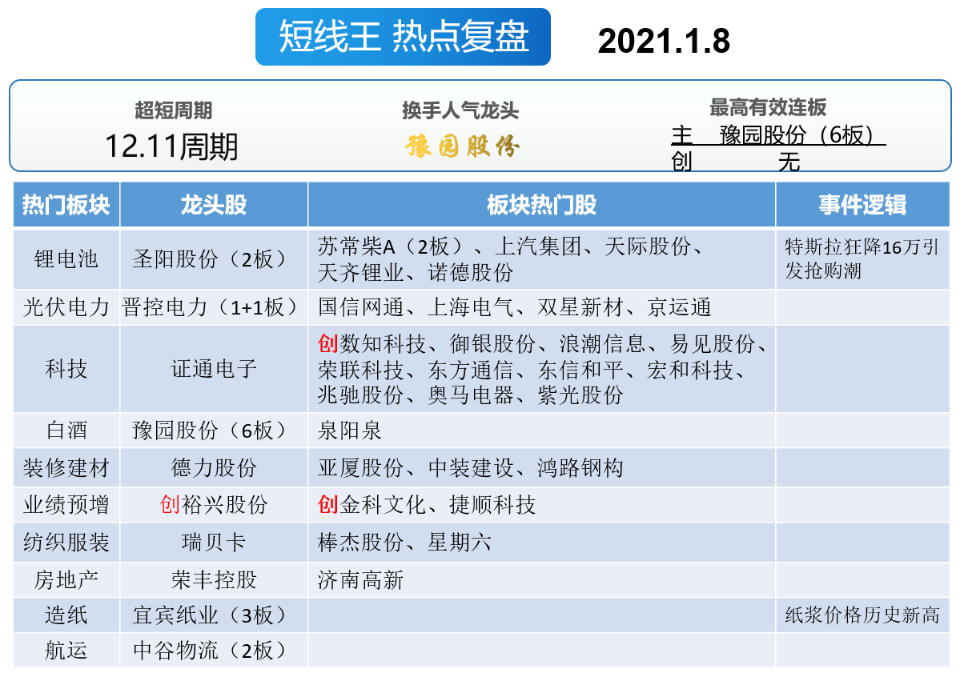960x677 pixels.
Task: Select the 航运 sector cell
Action: click(x=66, y=650)
